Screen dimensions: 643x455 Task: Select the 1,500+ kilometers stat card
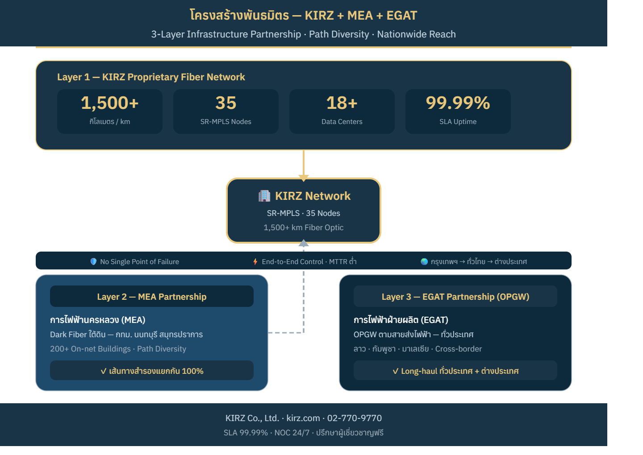(110, 112)
